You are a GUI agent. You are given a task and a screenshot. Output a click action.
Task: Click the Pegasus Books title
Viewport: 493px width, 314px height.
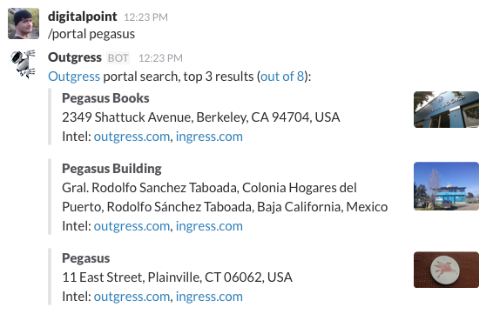(x=105, y=98)
